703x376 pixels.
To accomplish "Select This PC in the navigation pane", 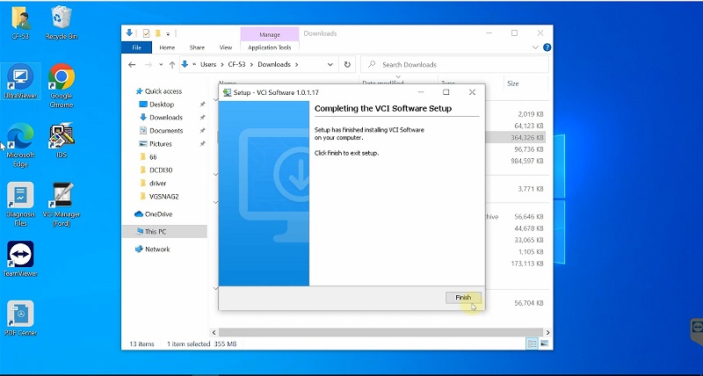I will [x=157, y=231].
